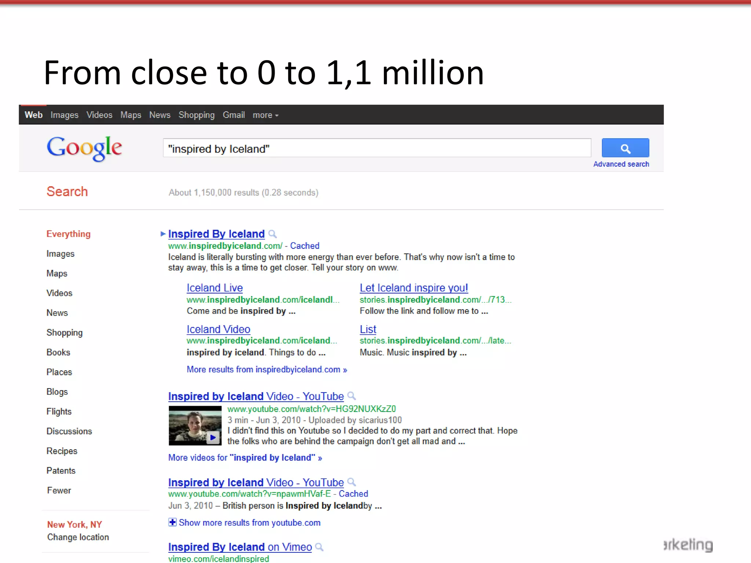Open Maps from top bar
751x563 pixels.
tap(131, 115)
